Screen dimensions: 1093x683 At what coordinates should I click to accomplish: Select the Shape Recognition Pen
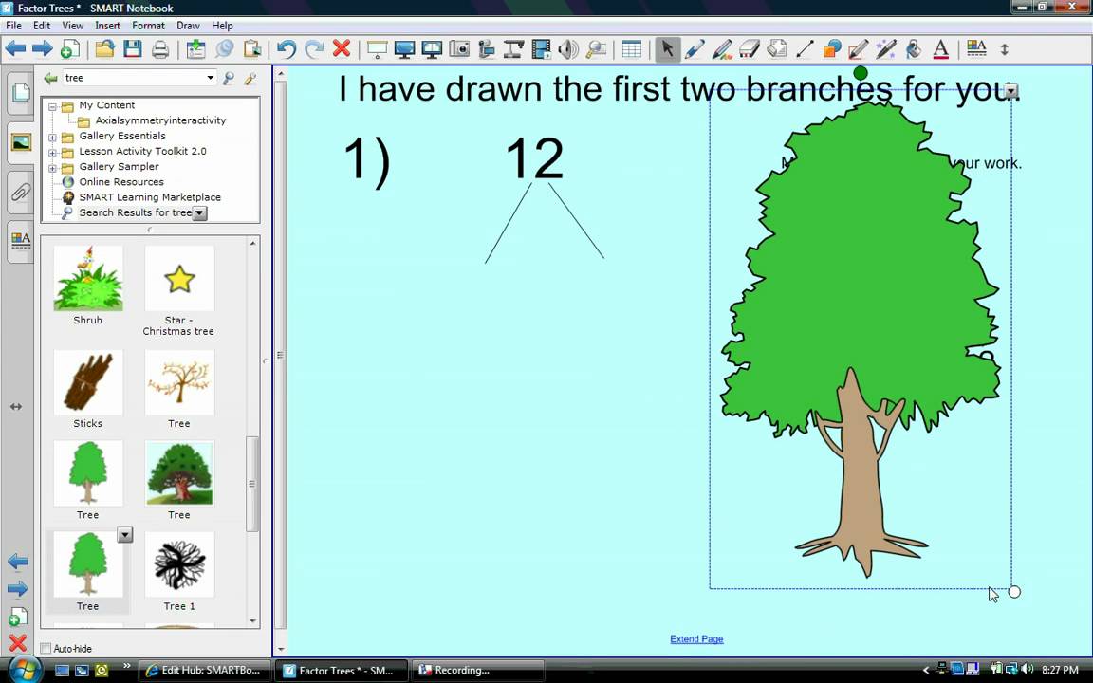click(859, 48)
